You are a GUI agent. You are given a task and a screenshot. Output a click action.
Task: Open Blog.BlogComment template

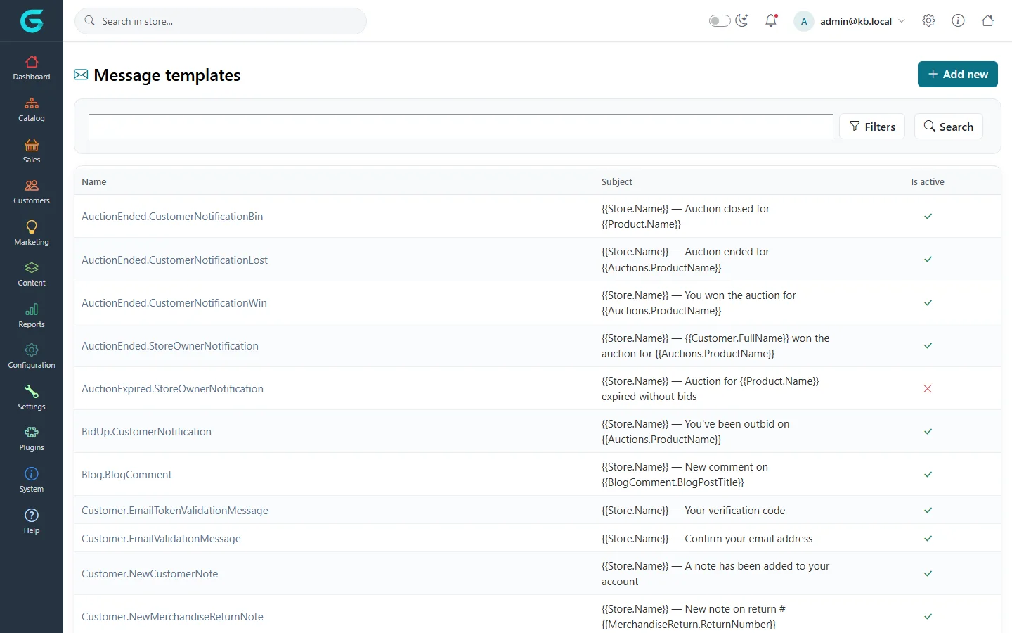point(126,475)
